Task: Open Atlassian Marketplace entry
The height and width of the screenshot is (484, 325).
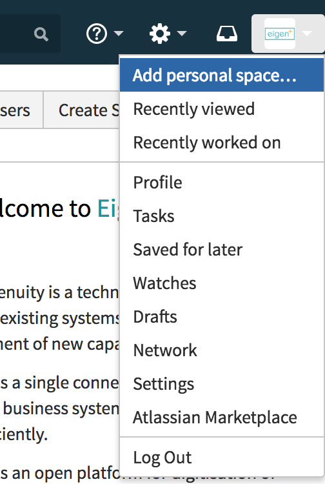Action: [222, 418]
